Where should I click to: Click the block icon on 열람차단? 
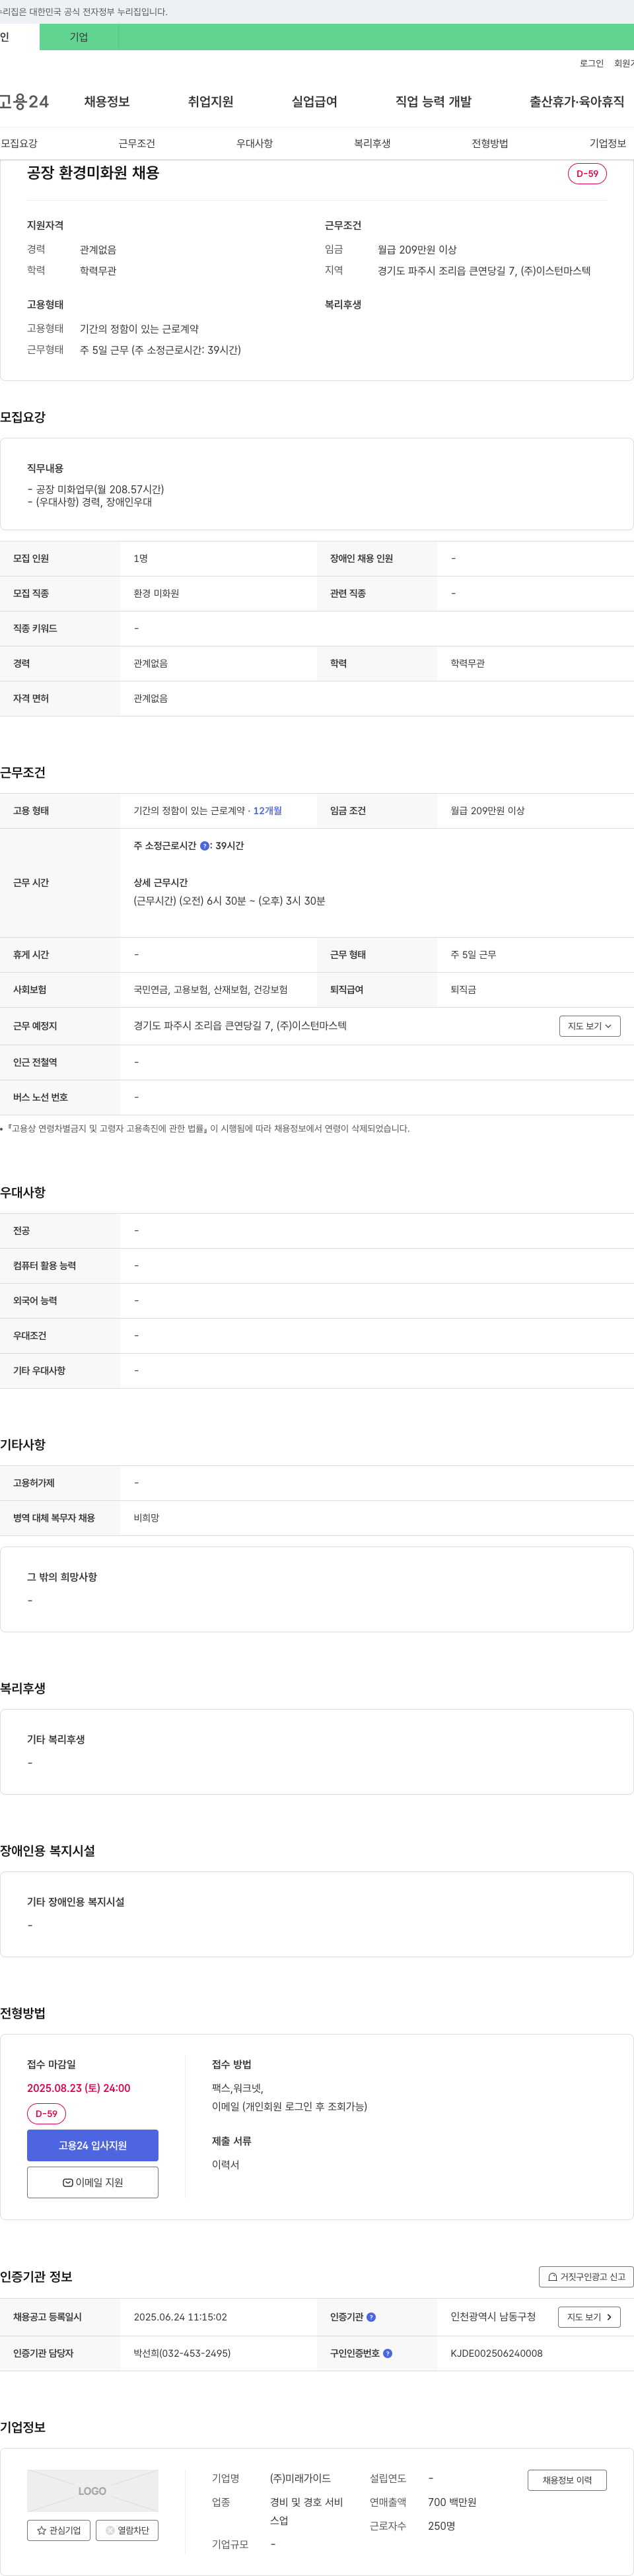point(110,2530)
